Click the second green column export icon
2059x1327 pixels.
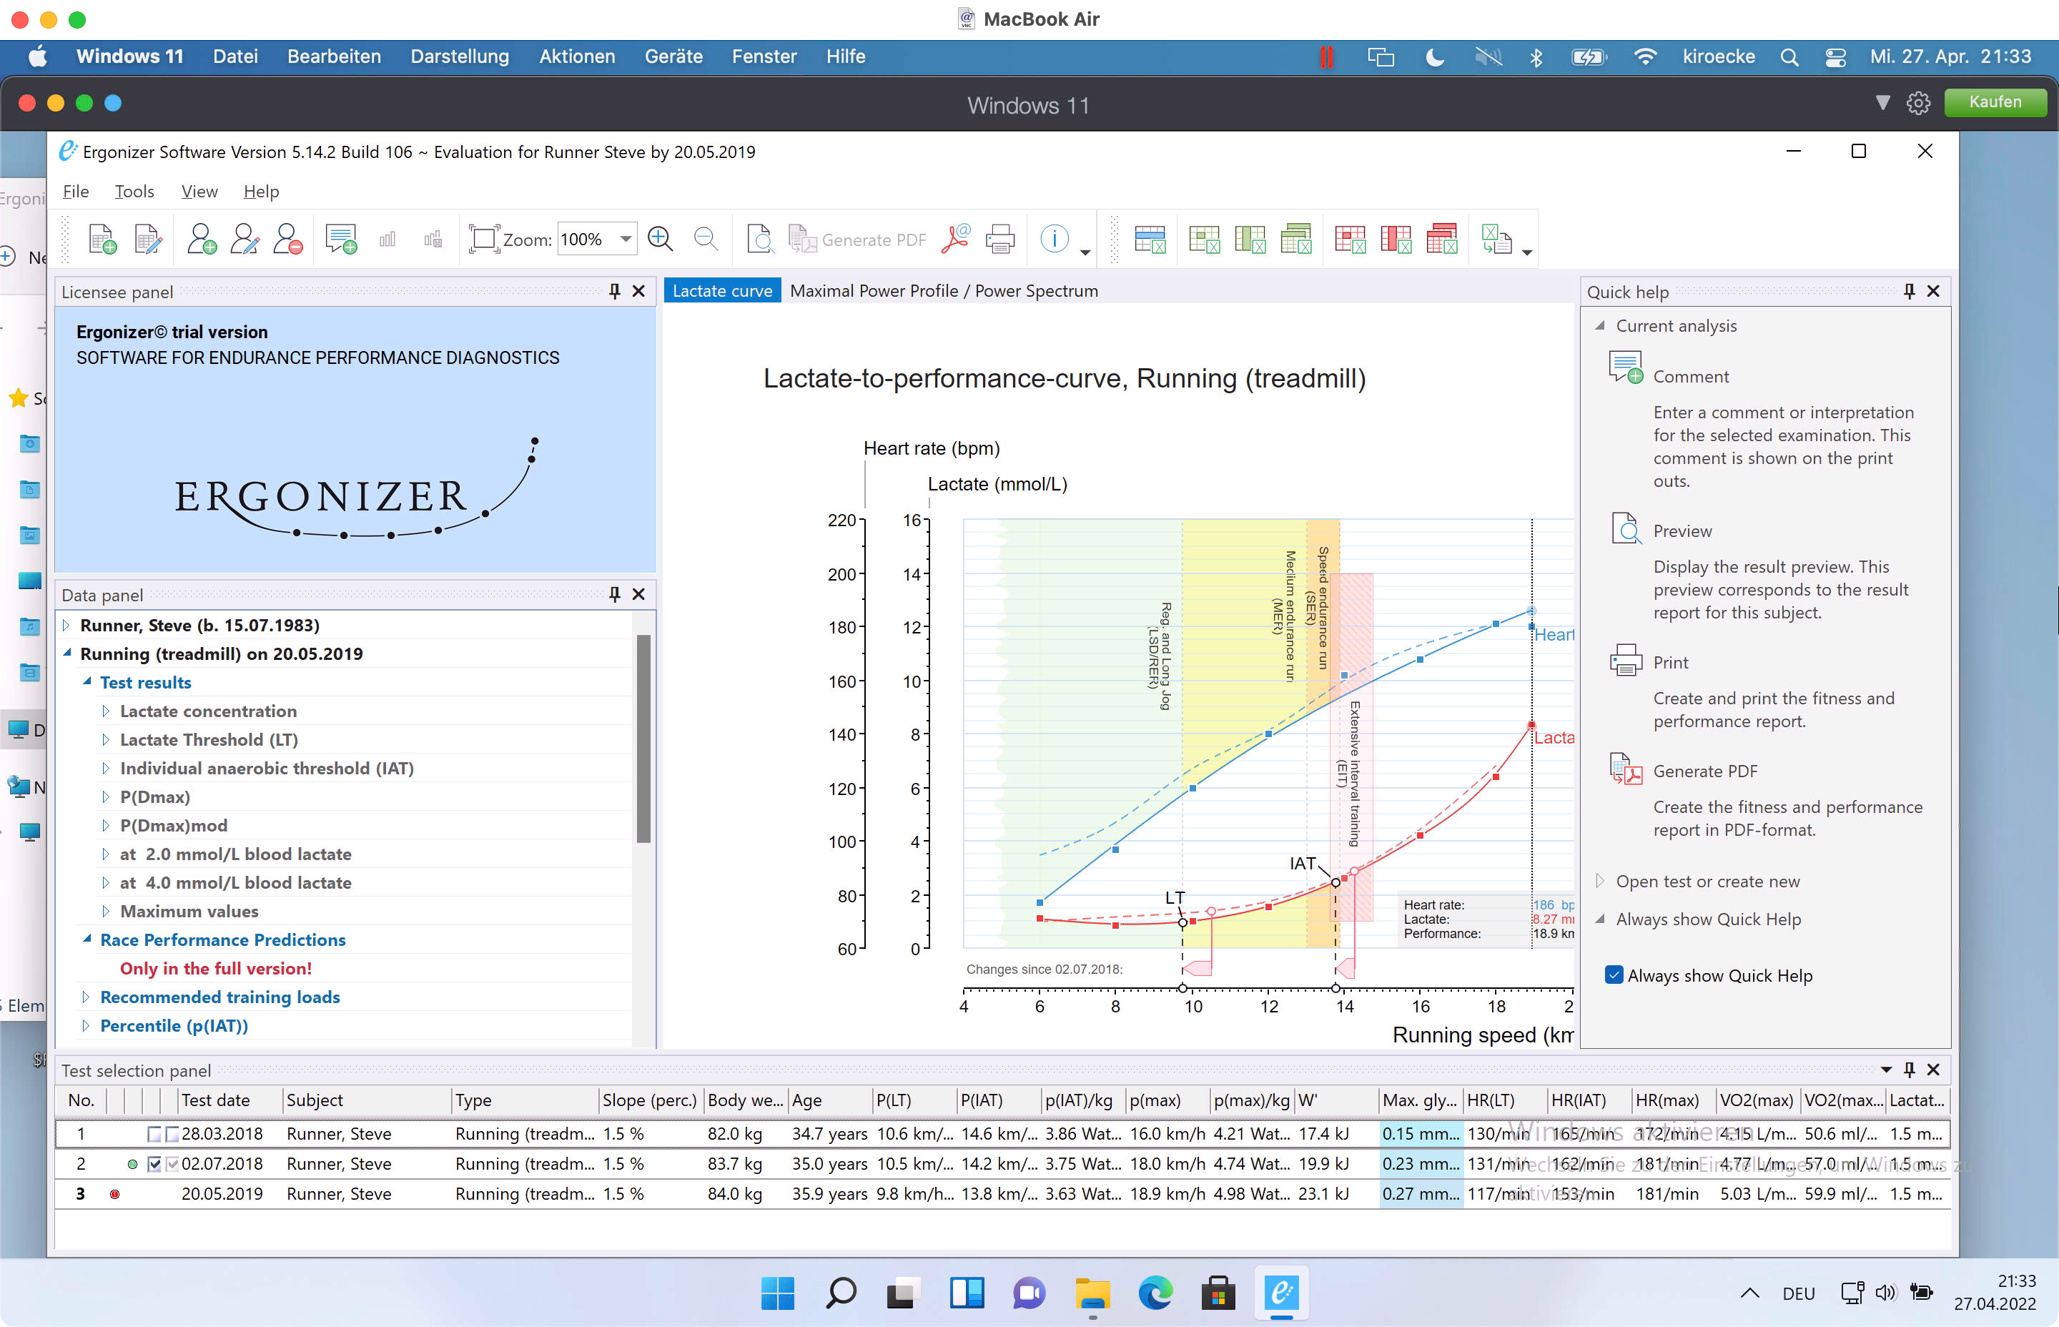(x=1250, y=240)
